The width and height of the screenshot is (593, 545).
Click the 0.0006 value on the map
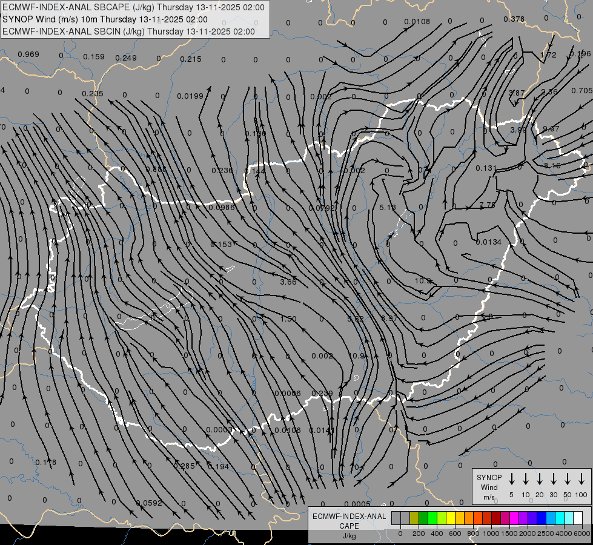point(288,394)
